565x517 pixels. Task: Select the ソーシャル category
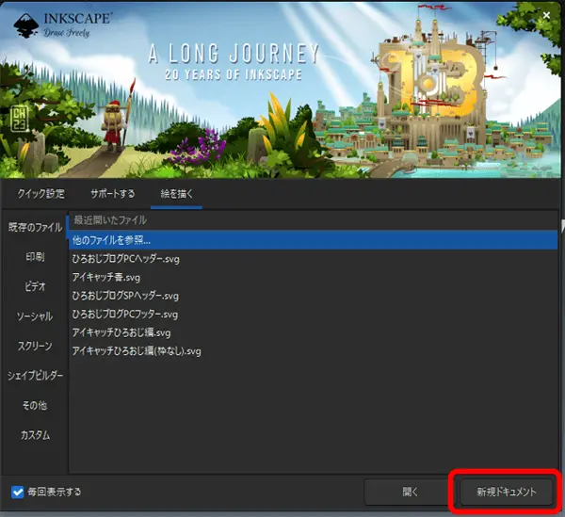(x=35, y=316)
